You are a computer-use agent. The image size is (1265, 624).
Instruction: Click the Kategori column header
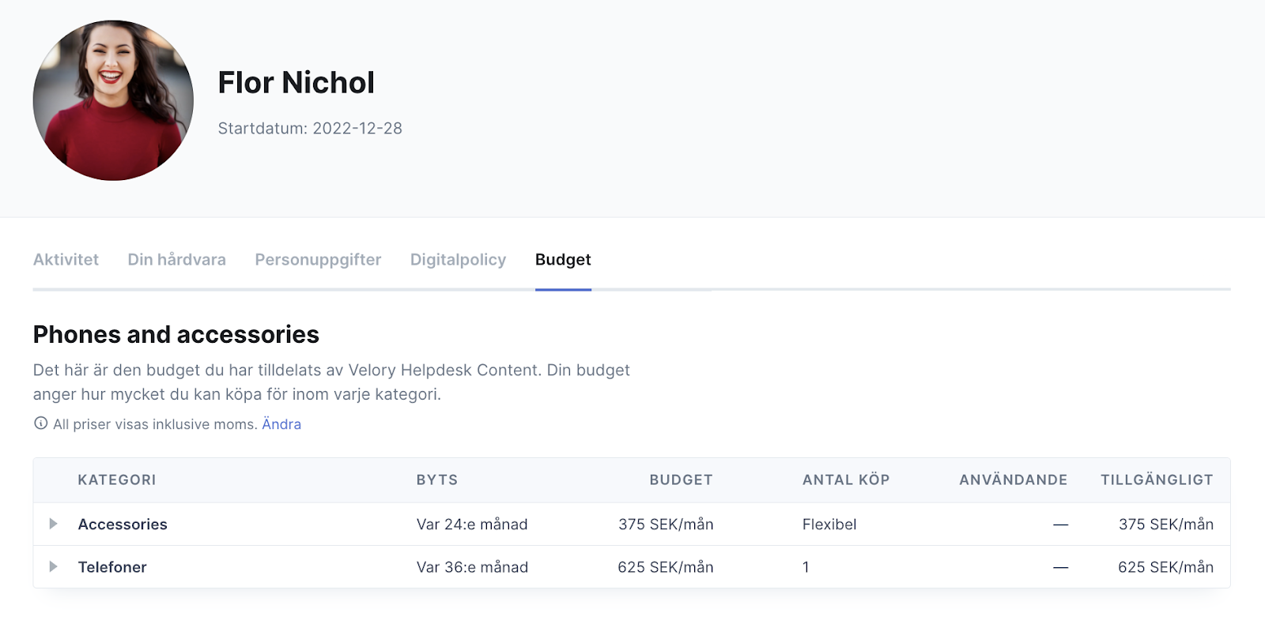[117, 480]
